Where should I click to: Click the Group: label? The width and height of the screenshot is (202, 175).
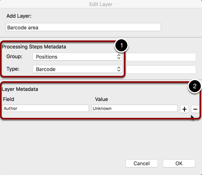[x=14, y=56]
